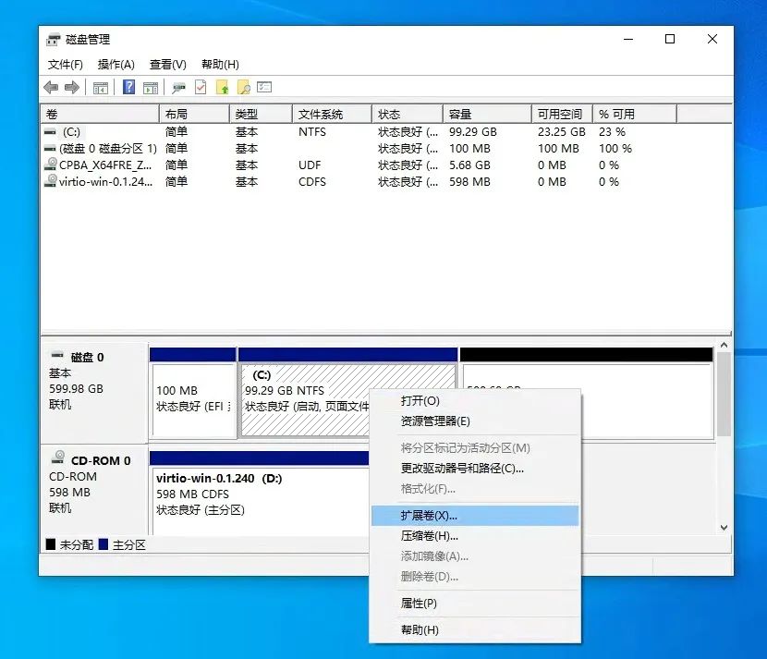This screenshot has height=659, width=767.
Task: Click the blue Help question mark icon
Action: tap(128, 87)
